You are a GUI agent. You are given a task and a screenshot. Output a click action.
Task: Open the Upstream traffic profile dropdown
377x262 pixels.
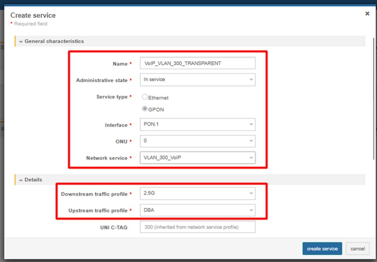pyautogui.click(x=197, y=210)
